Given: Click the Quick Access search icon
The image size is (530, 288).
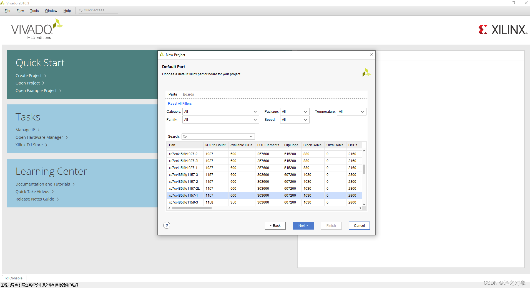Looking at the screenshot, I should point(81,10).
